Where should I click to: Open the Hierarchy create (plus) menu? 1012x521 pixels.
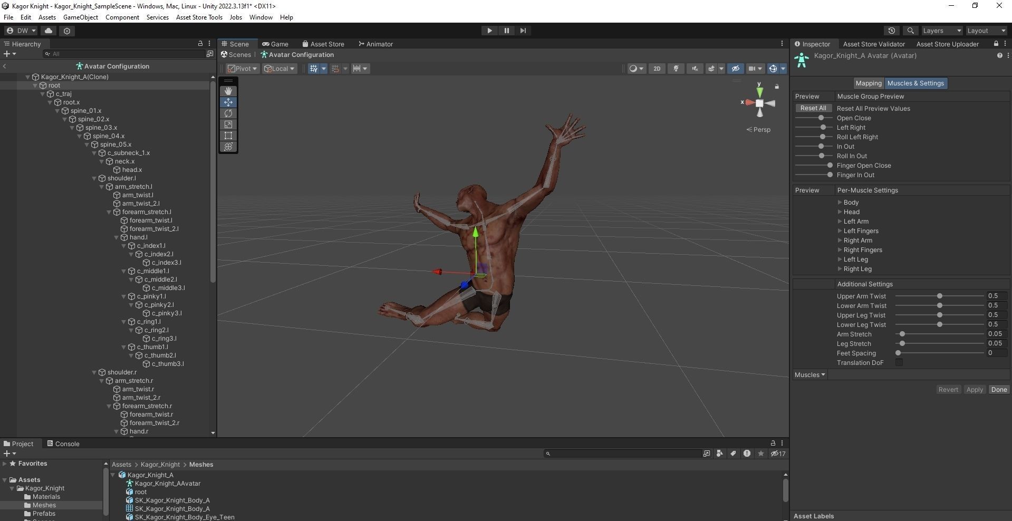coord(9,54)
